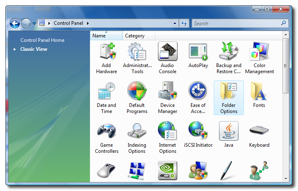This screenshot has width=298, height=191.
Task: Open Default Programs
Action: pos(137,97)
